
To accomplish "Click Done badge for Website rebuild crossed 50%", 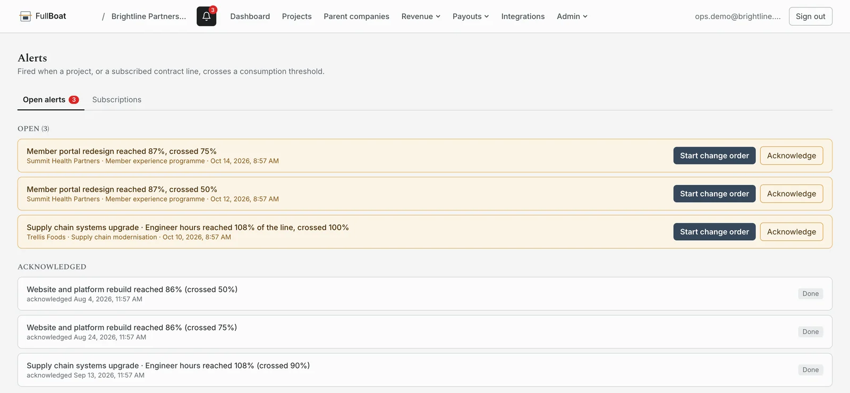I will click(x=811, y=294).
